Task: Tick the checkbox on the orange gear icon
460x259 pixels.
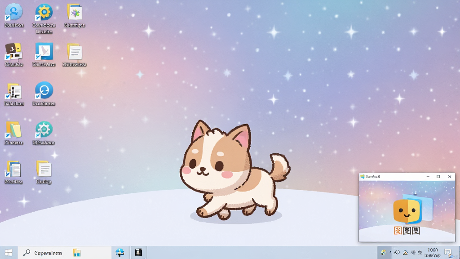Action: [x=38, y=18]
